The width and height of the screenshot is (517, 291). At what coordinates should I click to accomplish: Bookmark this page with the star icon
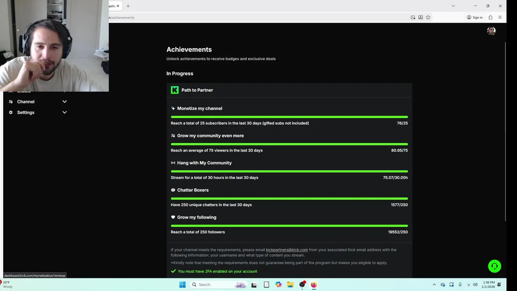coord(428,17)
